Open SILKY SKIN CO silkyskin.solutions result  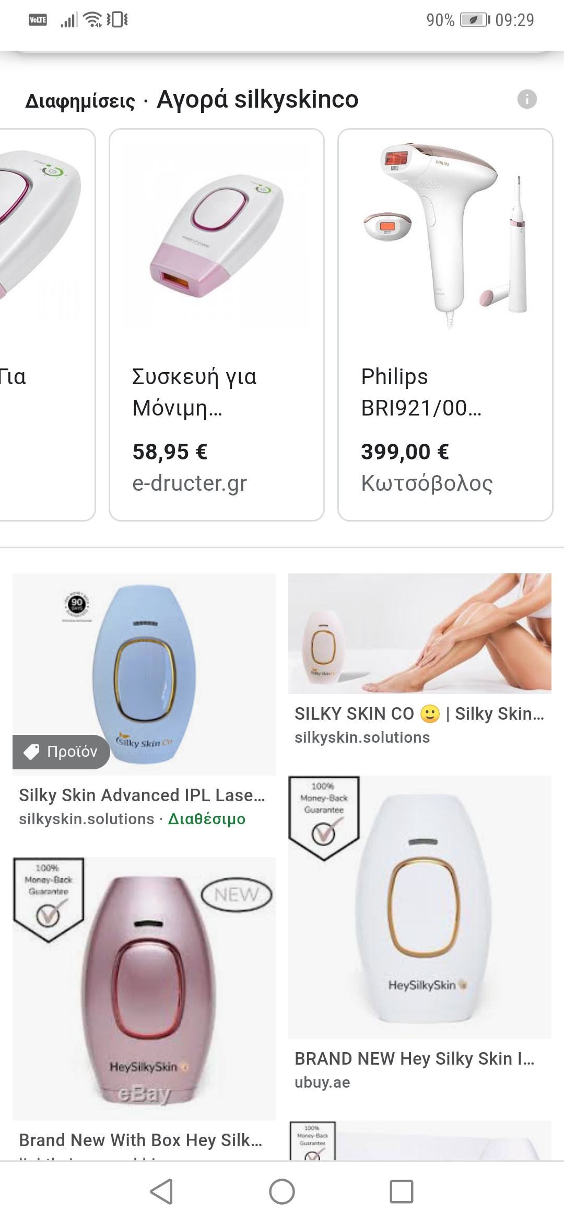pyautogui.click(x=419, y=714)
